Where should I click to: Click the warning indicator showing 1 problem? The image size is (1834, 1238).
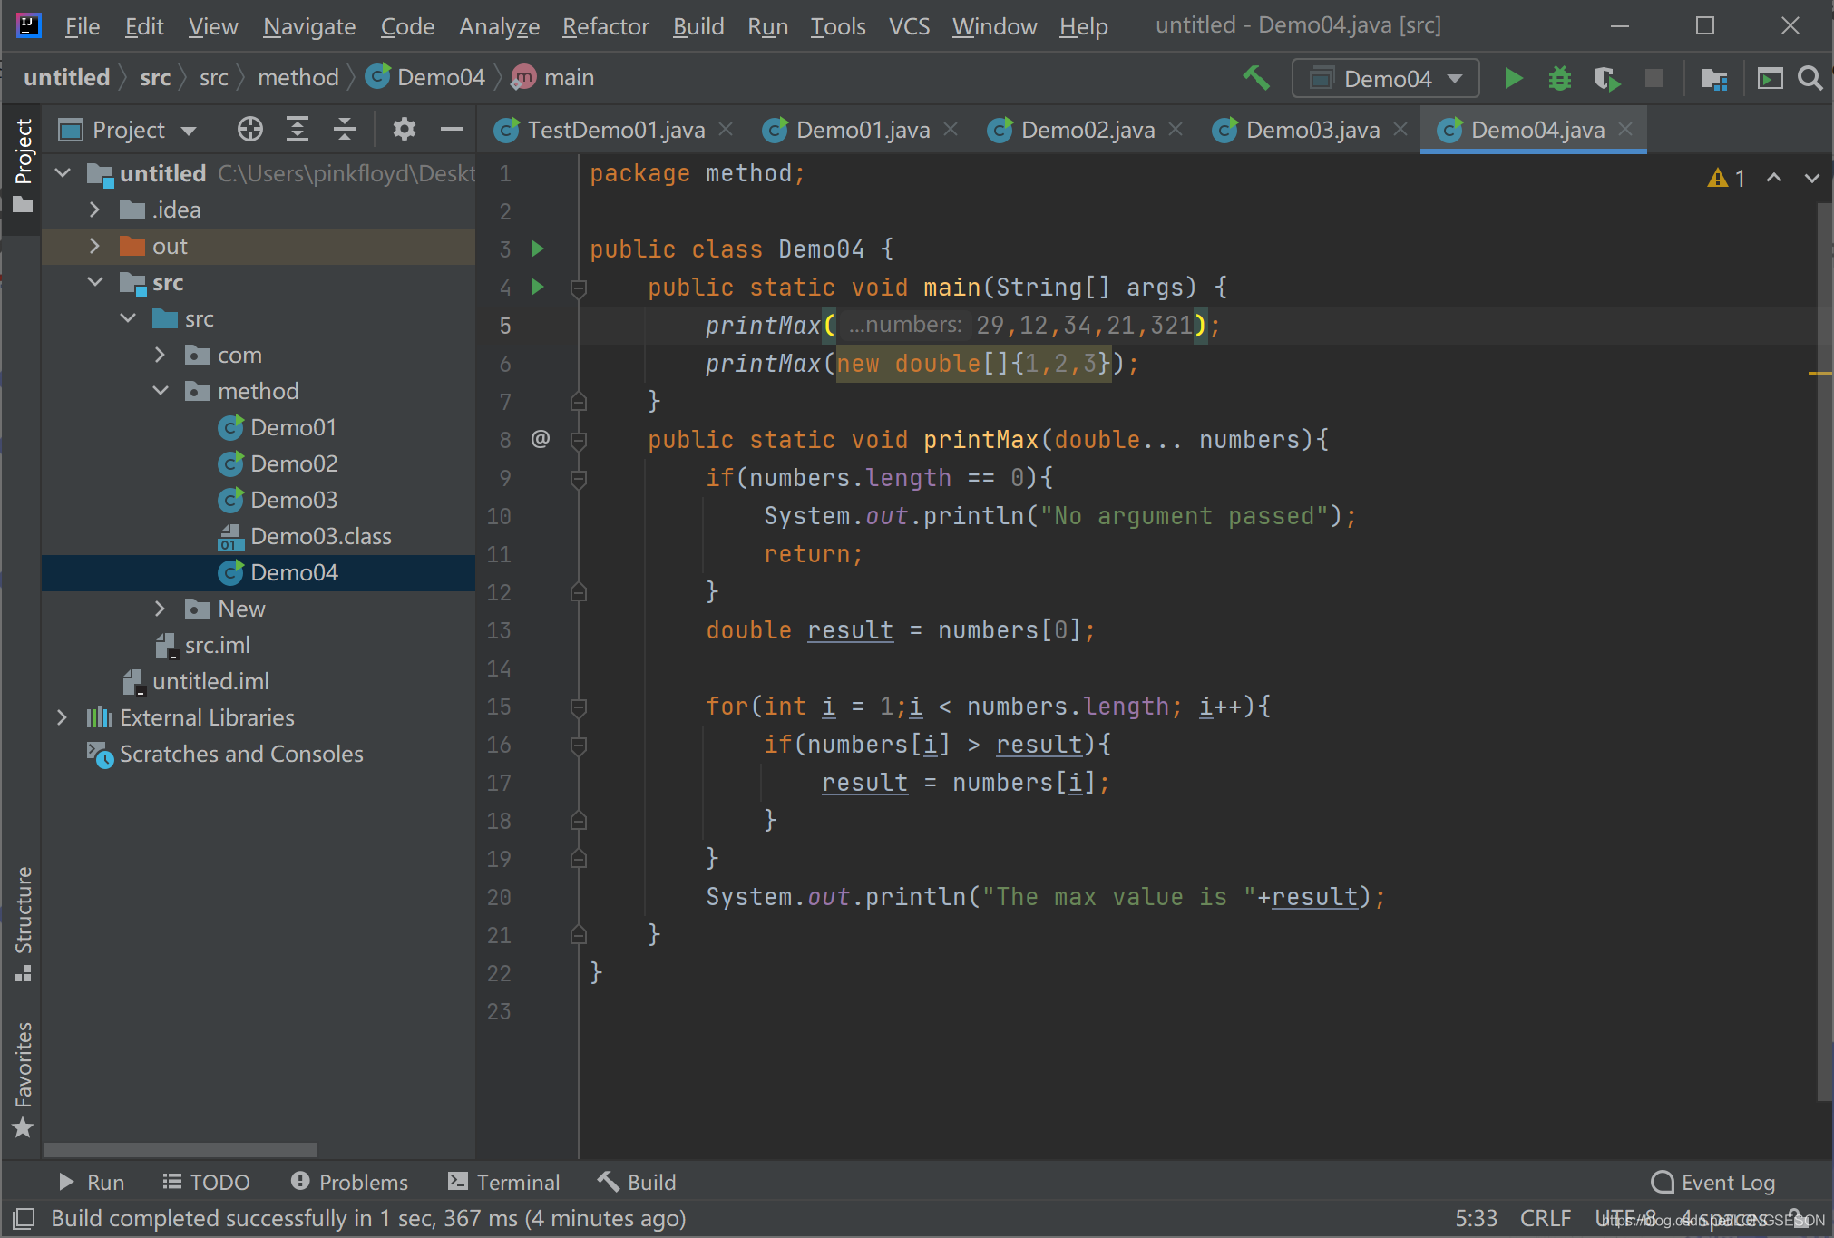[1726, 178]
